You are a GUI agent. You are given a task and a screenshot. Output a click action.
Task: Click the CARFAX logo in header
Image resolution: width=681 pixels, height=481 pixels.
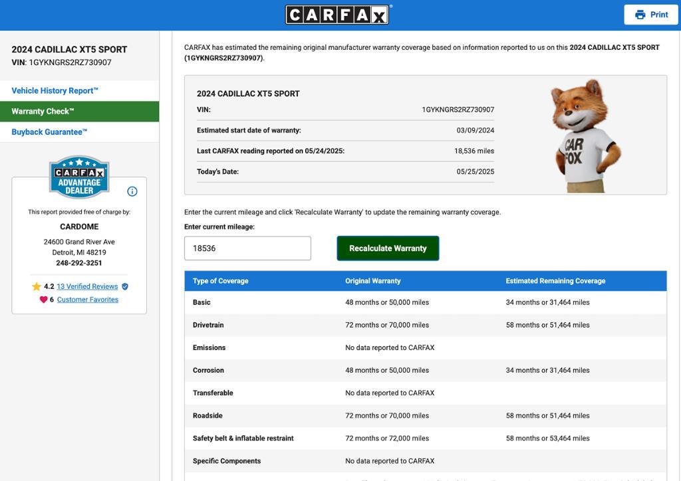(x=337, y=15)
